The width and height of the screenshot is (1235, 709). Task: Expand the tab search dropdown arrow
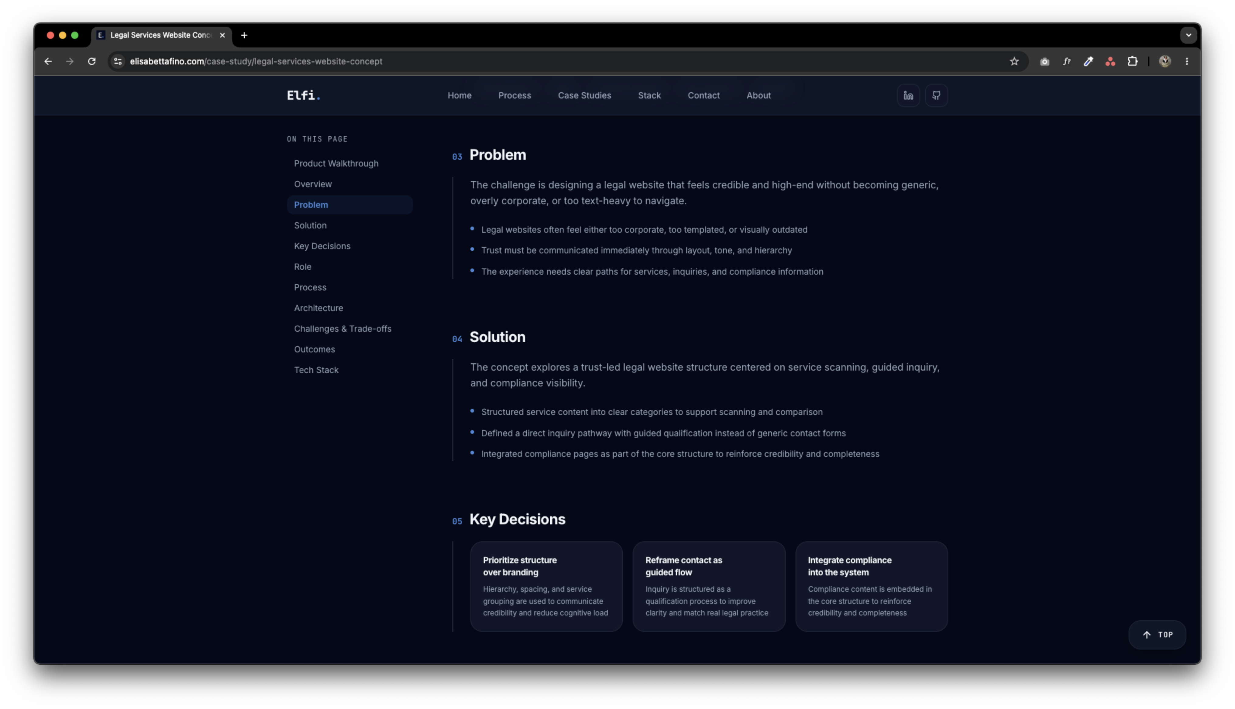1188,35
